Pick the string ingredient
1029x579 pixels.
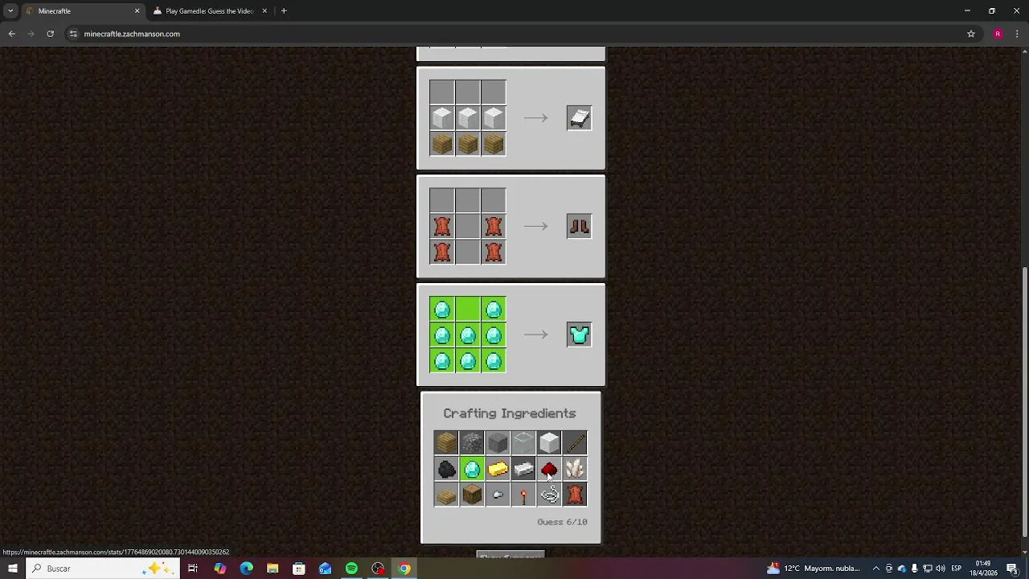click(549, 495)
